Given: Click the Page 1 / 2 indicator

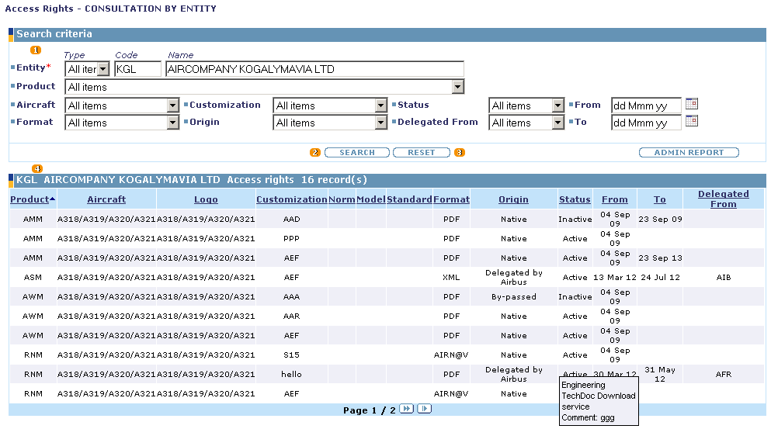Looking at the screenshot, I should (x=370, y=410).
